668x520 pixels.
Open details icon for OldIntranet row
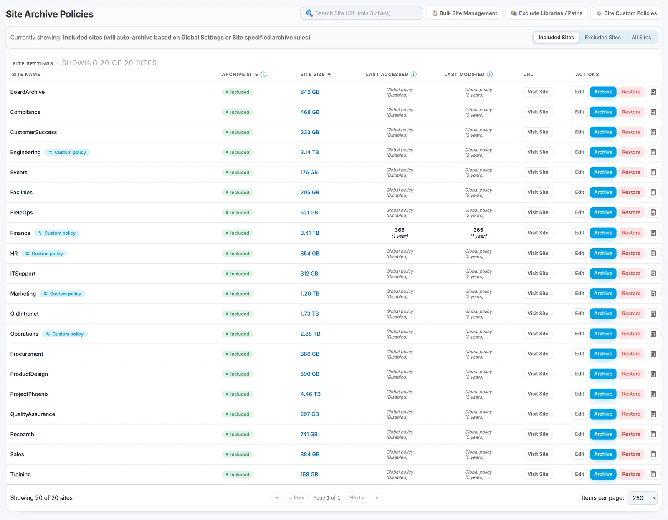point(653,314)
